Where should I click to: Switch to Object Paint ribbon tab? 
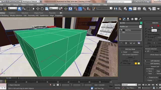38,13
